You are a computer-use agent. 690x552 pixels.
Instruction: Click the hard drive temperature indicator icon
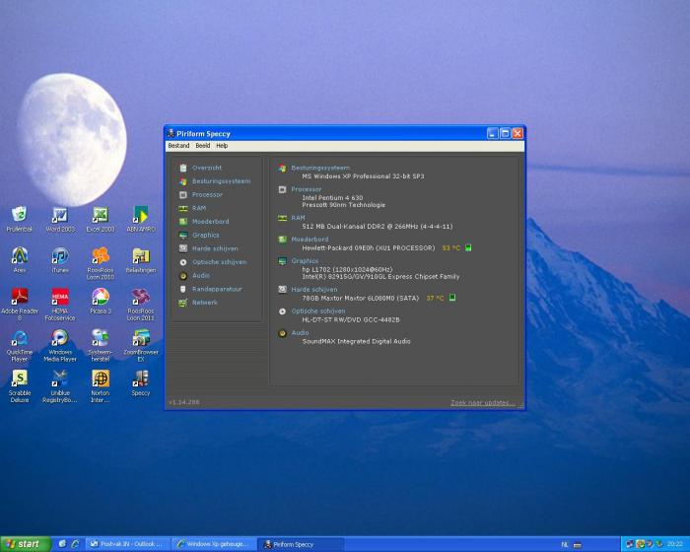pos(451,298)
